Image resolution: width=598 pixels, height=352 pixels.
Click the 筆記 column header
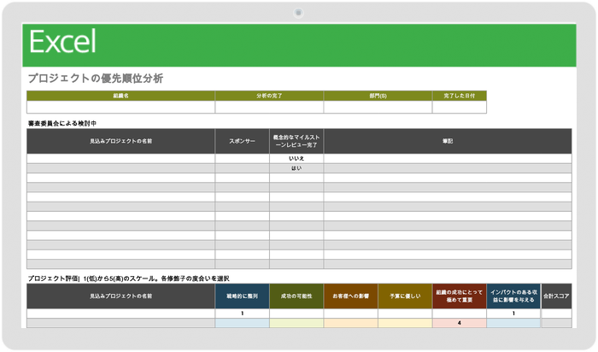(x=448, y=141)
